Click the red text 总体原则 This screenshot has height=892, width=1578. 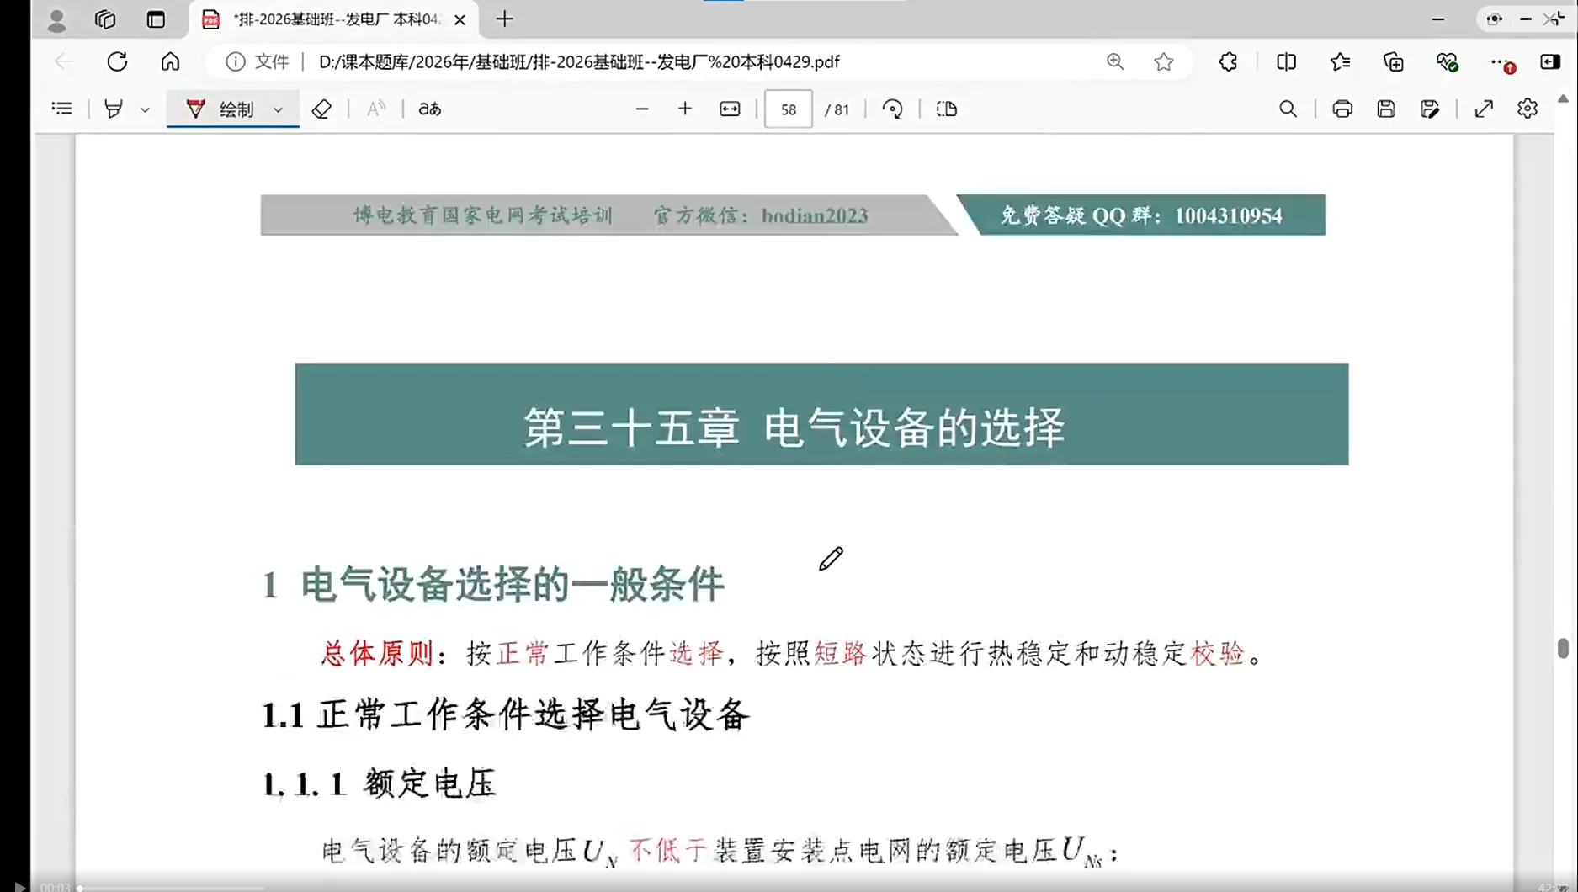pos(377,653)
